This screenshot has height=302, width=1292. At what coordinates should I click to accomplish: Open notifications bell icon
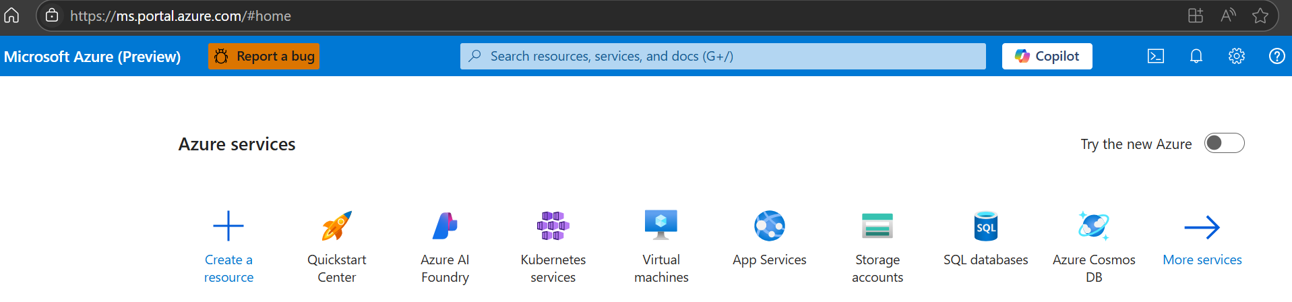[1196, 57]
